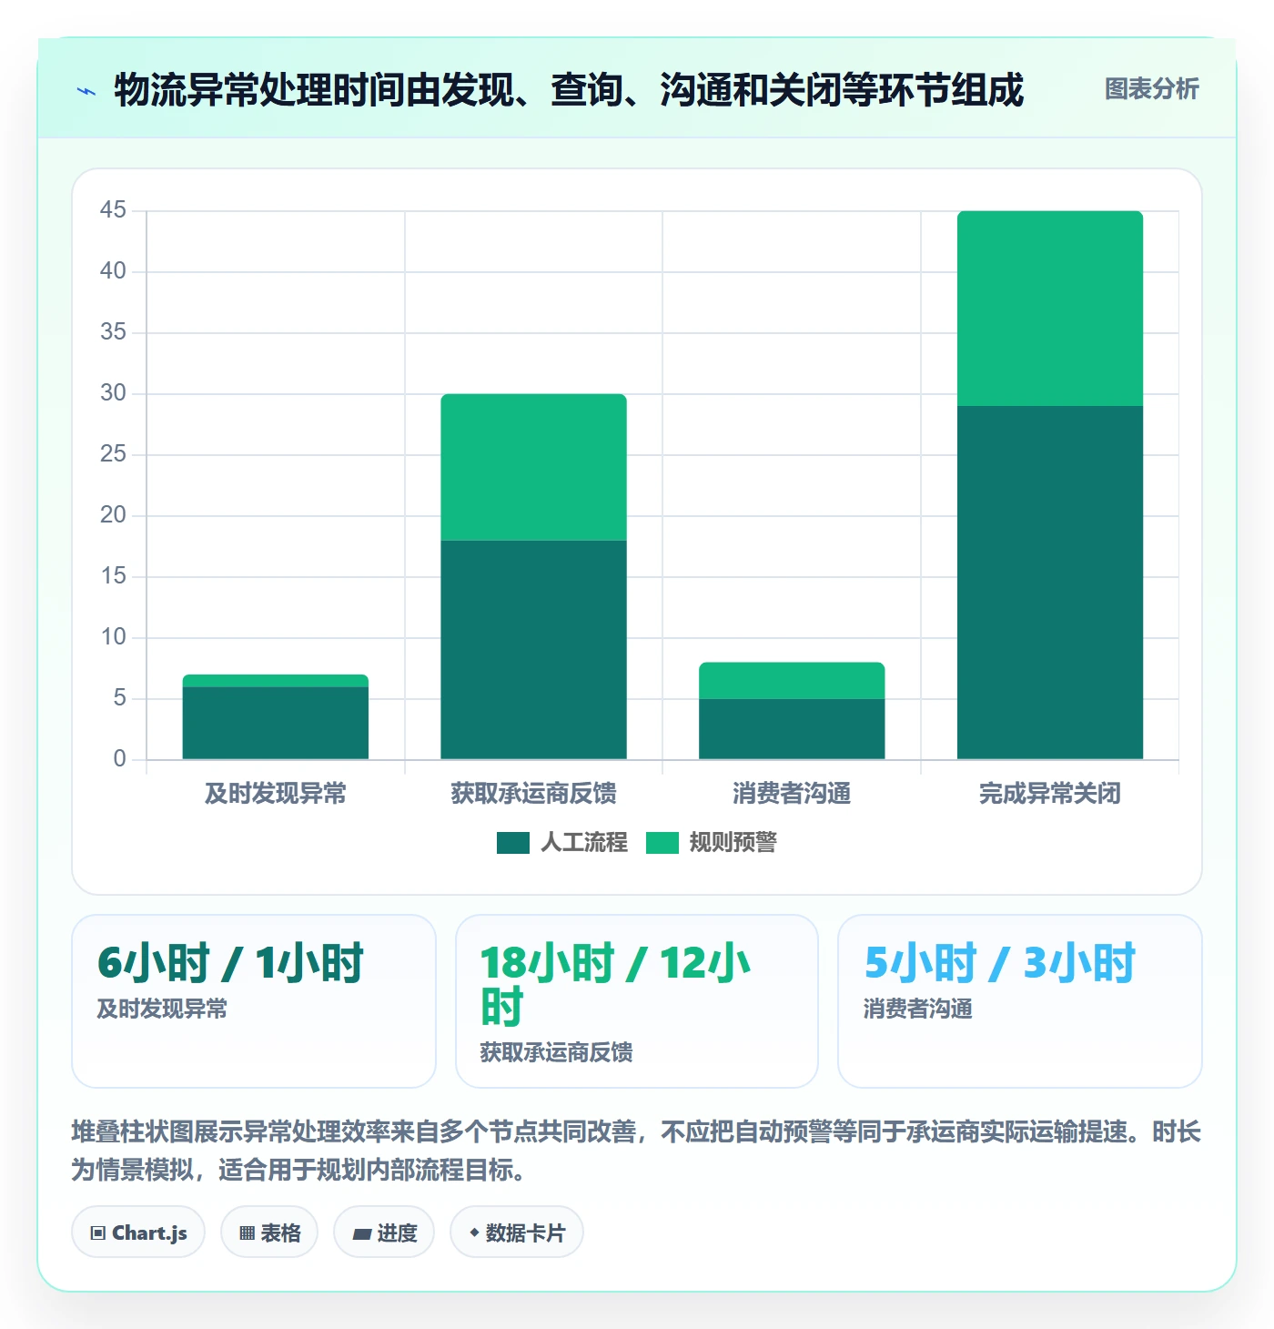This screenshot has height=1329, width=1274.
Task: Click the 完成异常关闭 x-axis label
Action: (1050, 794)
